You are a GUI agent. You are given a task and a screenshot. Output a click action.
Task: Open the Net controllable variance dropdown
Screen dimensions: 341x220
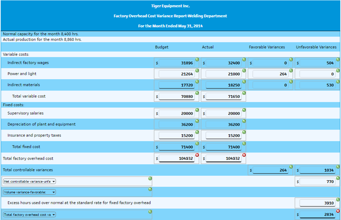(29, 182)
